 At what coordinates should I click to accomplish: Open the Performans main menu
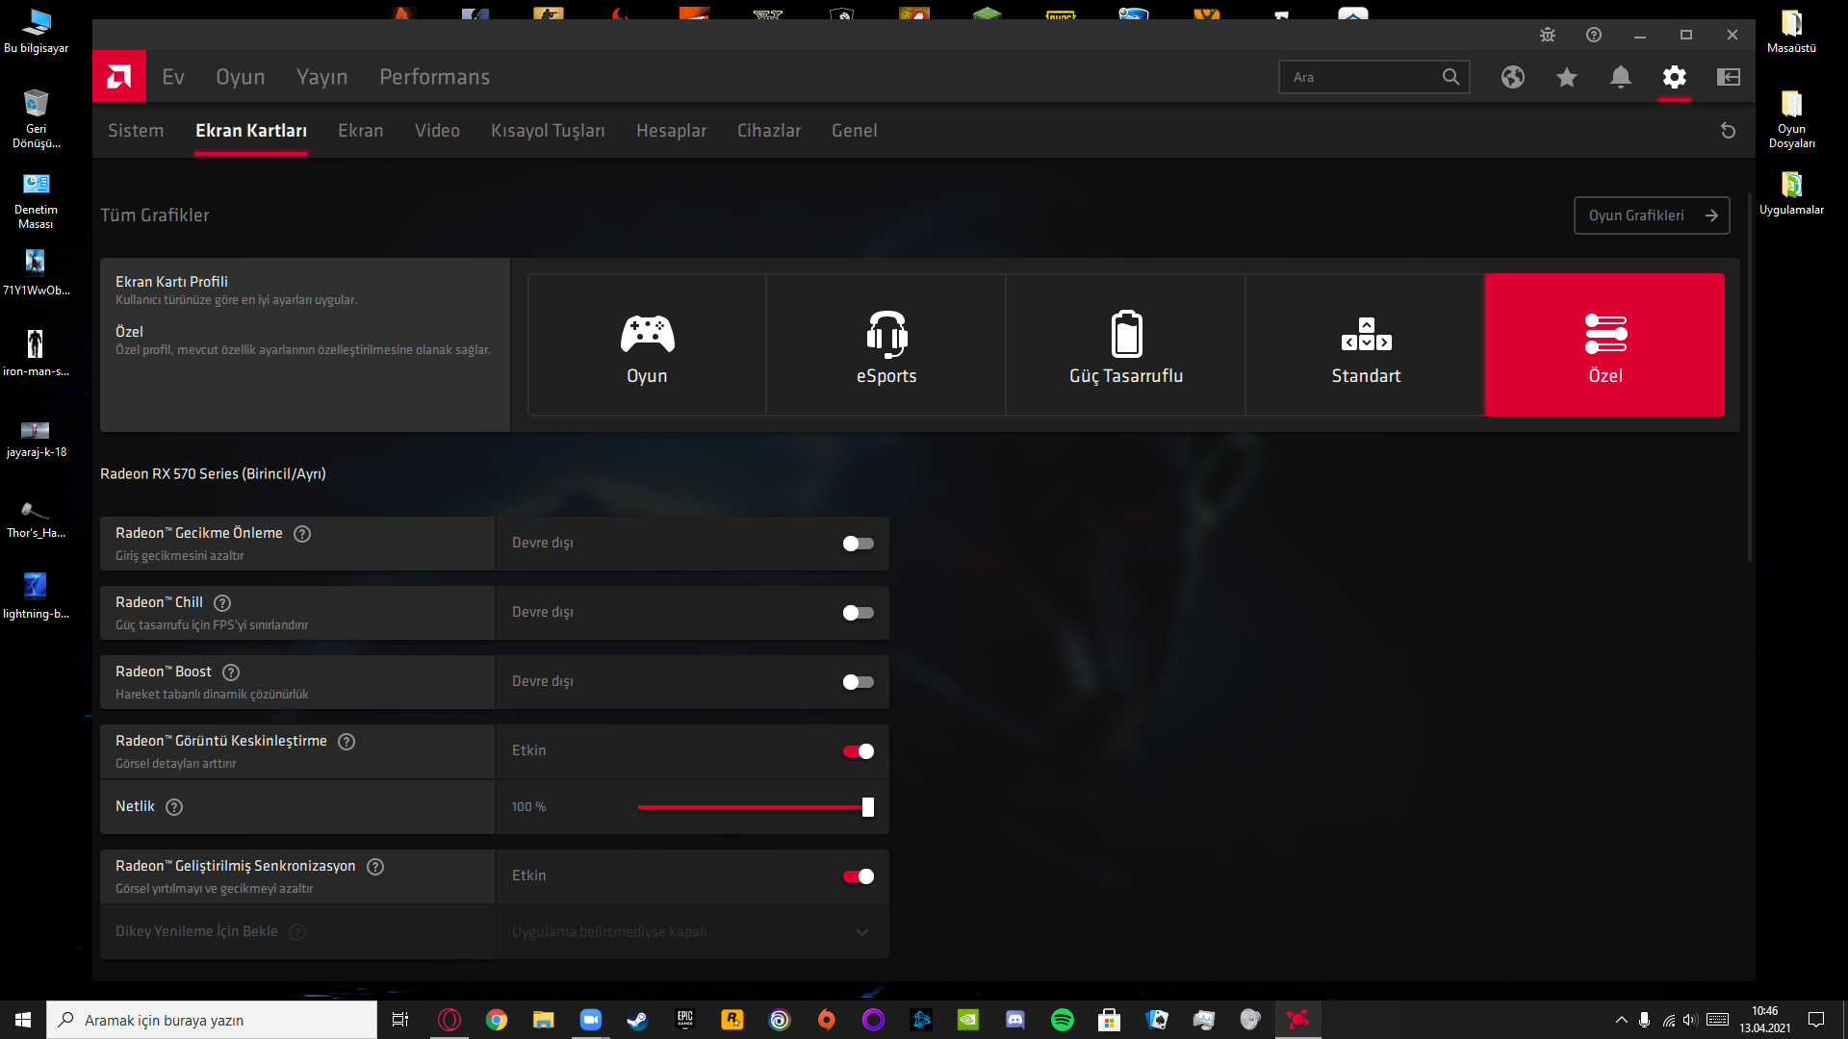434,77
